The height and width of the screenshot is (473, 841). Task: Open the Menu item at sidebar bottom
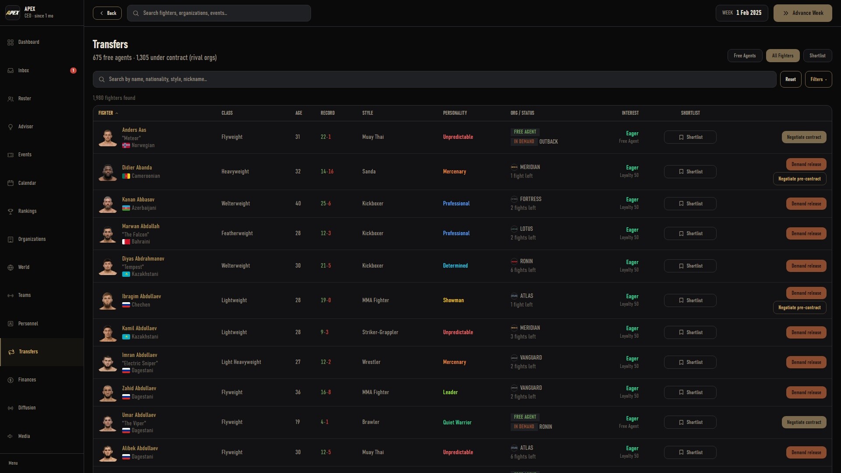(x=13, y=463)
